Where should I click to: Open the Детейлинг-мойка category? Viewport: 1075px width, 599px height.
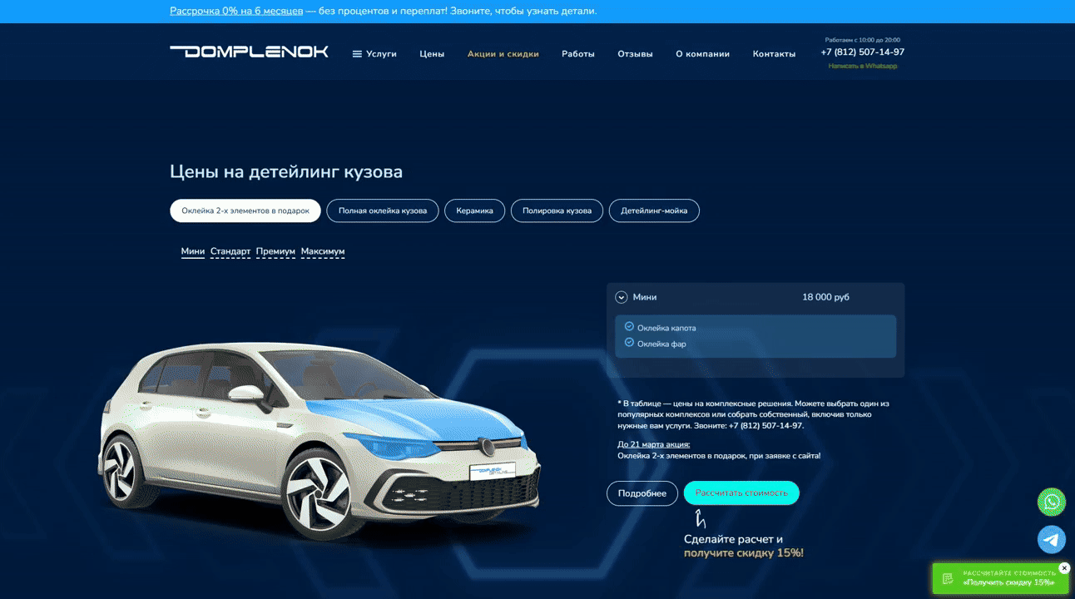(x=654, y=210)
